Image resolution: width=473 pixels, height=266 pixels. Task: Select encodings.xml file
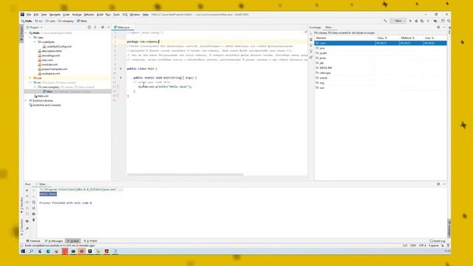point(49,55)
